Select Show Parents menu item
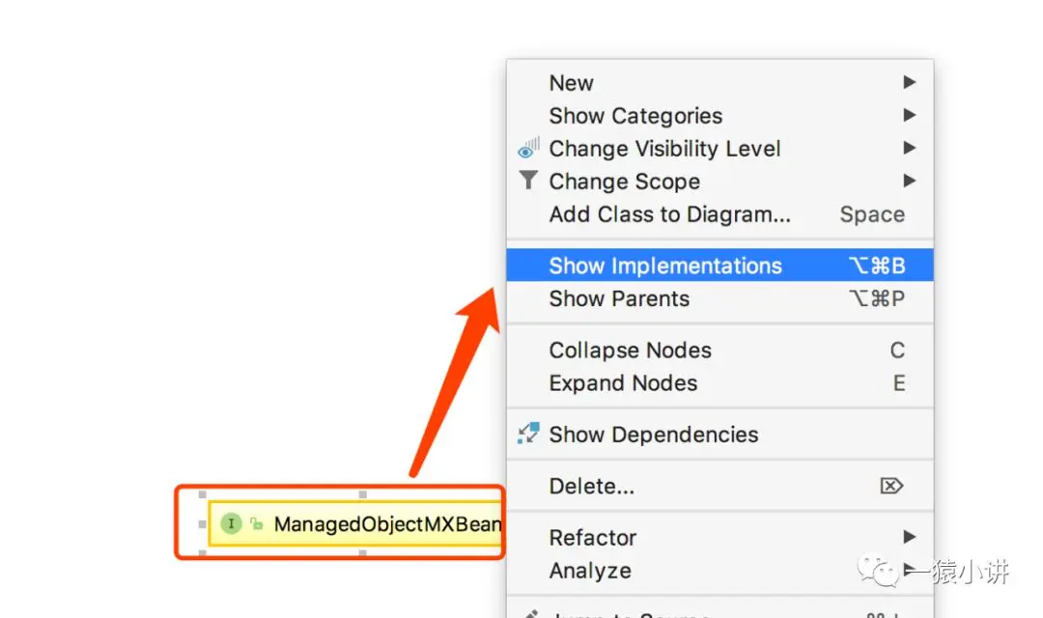This screenshot has height=618, width=1043. [x=619, y=298]
